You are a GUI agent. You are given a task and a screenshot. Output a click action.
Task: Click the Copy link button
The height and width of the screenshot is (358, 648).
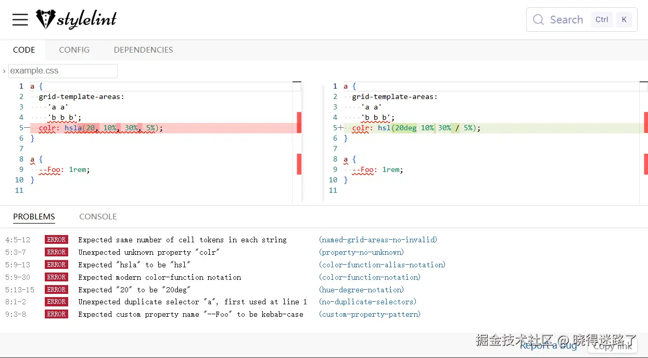coord(612,345)
